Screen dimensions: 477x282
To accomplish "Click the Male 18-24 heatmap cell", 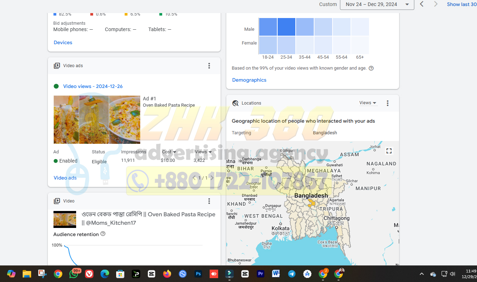I will [x=268, y=27].
